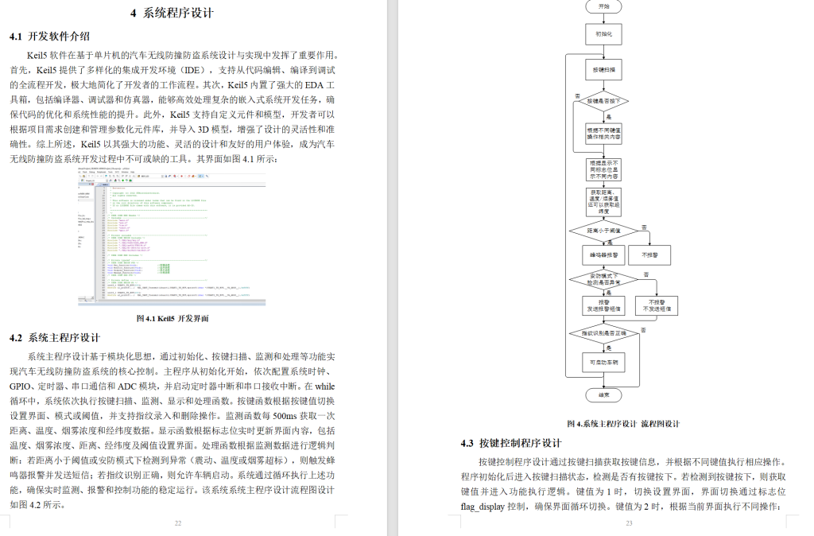Viewport: 814px width, 536px height.
Task: Select the 结束 end terminal of flowchart
Action: 603,395
